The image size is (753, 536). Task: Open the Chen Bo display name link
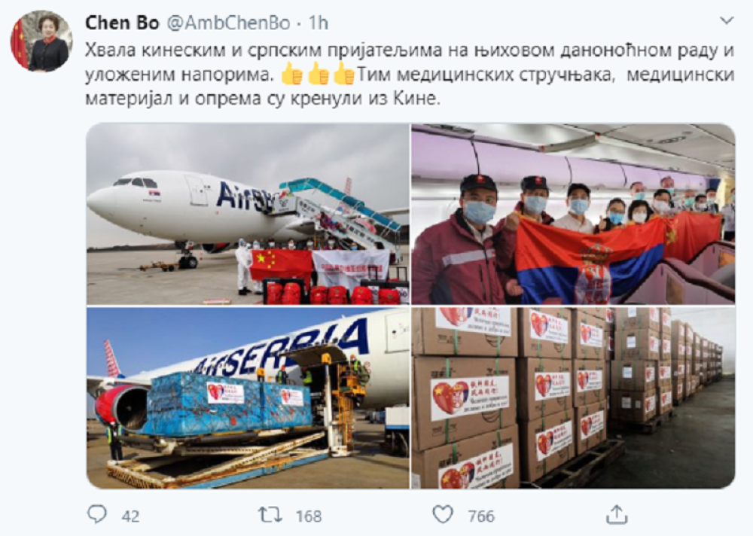click(122, 23)
